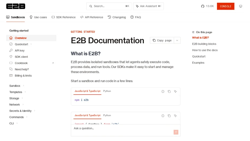Expand the Secrets & Identity section

tap(35, 111)
